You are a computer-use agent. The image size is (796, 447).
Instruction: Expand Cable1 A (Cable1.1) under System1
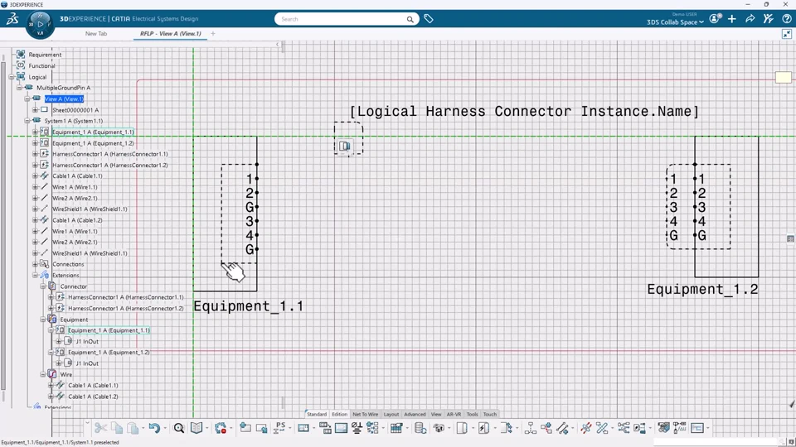point(36,176)
